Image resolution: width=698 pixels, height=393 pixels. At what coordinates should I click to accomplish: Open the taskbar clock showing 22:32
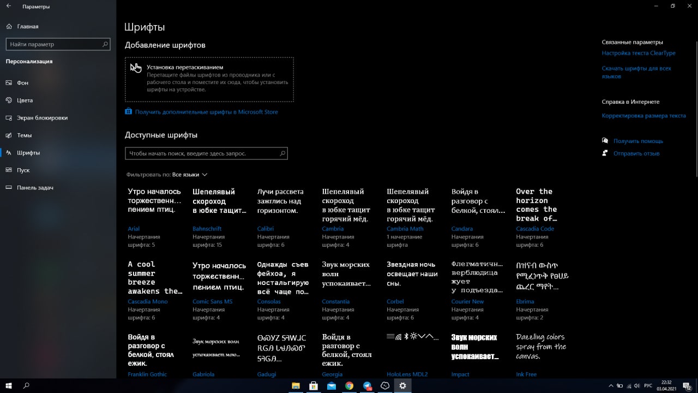[666, 385]
